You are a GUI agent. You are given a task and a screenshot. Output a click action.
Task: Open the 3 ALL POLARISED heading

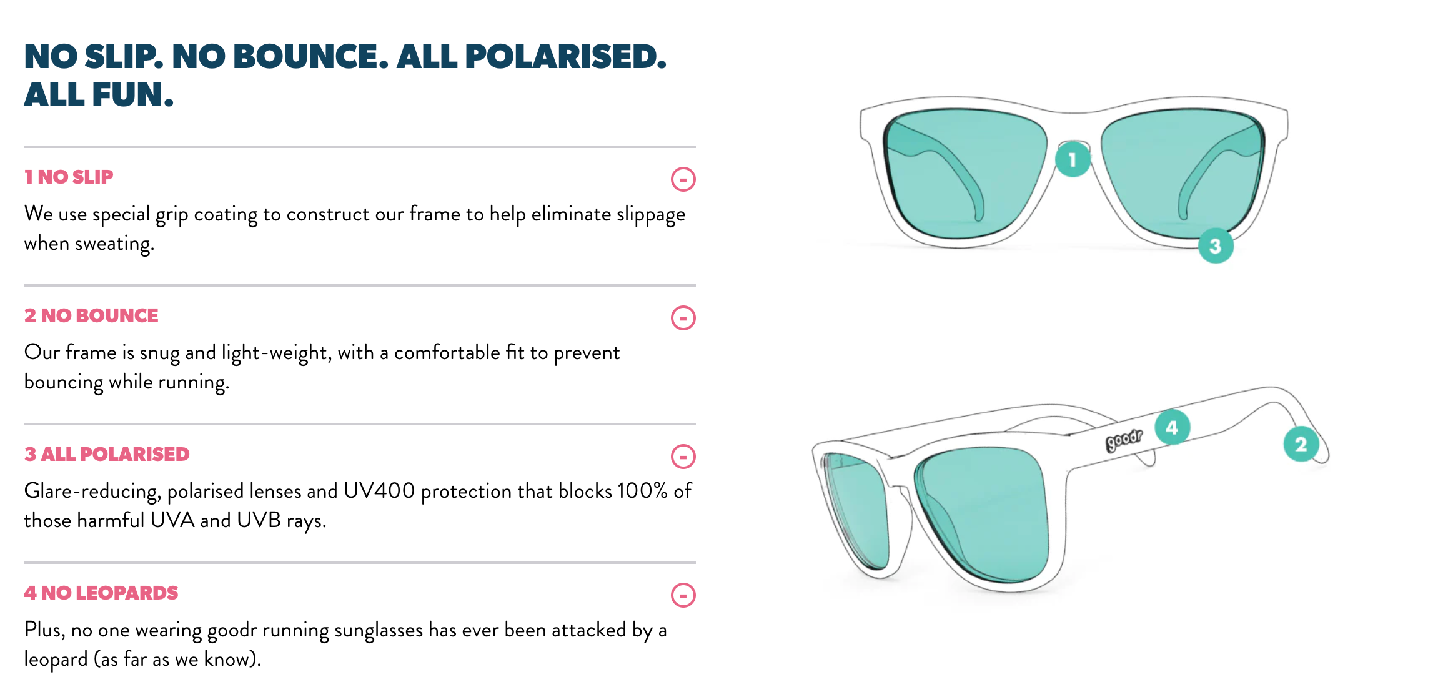pos(107,454)
